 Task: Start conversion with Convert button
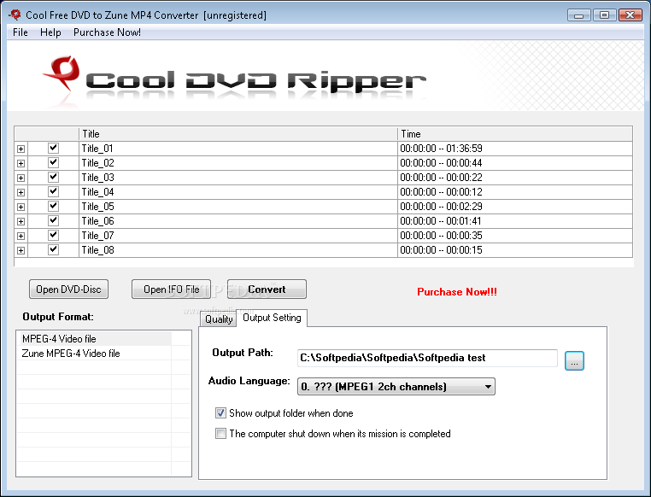point(267,289)
